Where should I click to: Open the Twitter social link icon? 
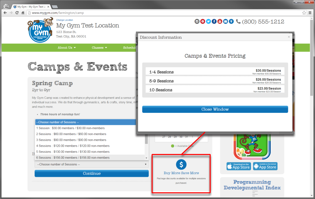[208, 21]
